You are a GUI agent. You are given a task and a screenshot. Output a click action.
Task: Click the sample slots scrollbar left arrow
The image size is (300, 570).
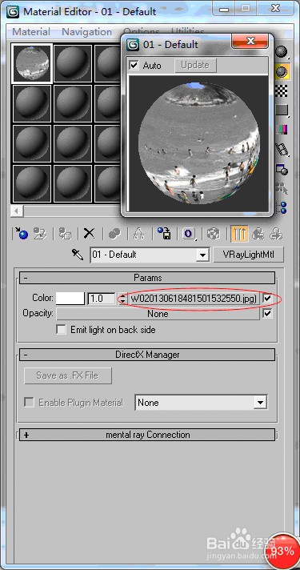point(17,211)
